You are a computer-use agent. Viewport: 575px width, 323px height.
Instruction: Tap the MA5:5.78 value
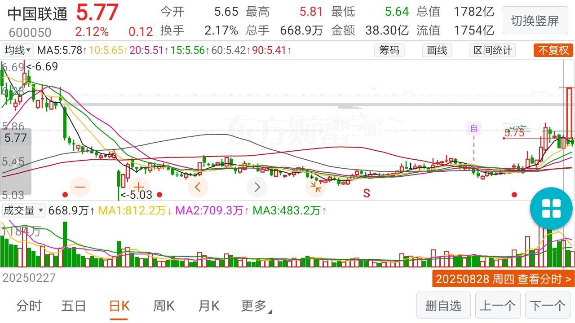click(62, 50)
